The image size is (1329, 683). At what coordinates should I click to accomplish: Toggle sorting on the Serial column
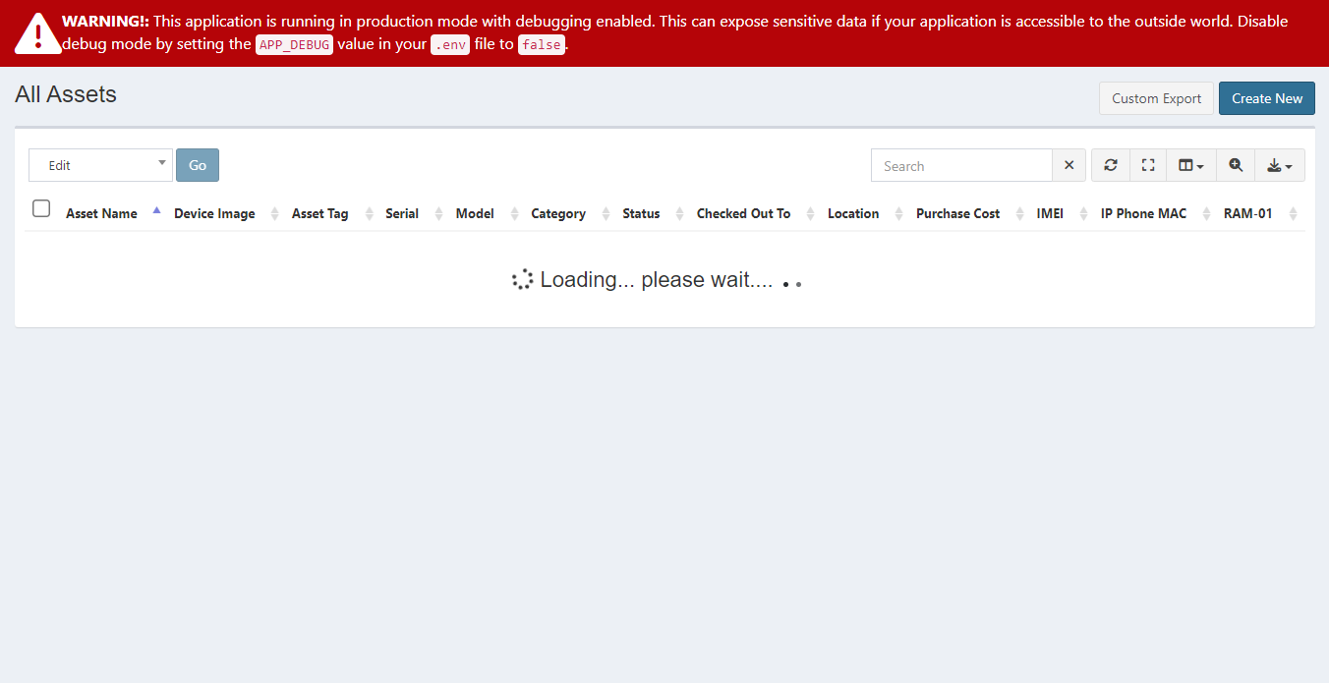click(x=402, y=213)
